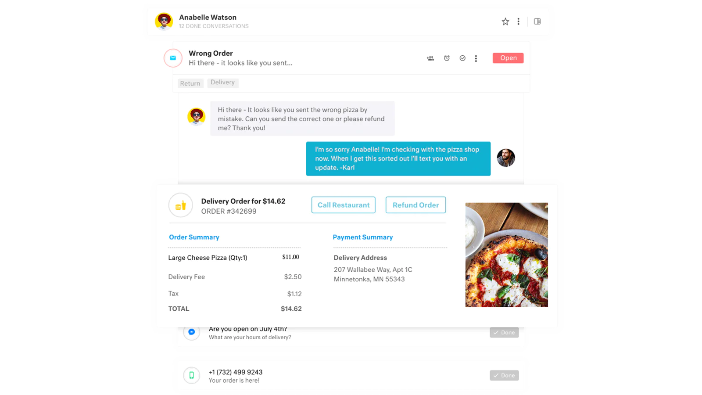This screenshot has height=395, width=702.
Task: Click the food delivery order icon
Action: pos(180,205)
